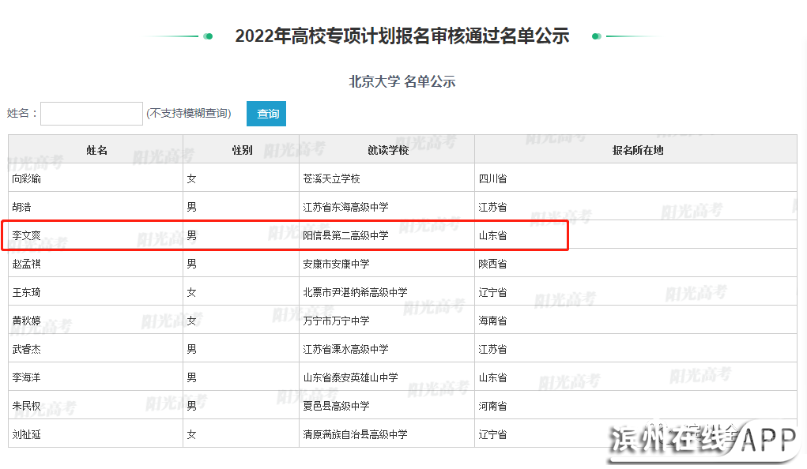Select the 苍溪天立学校 cell

[x=331, y=178]
